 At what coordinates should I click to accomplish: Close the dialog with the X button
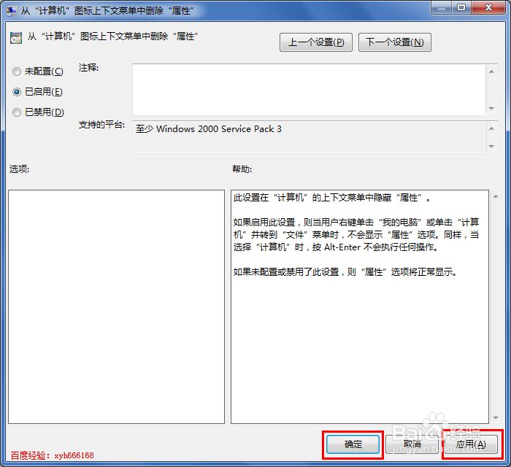coord(488,8)
